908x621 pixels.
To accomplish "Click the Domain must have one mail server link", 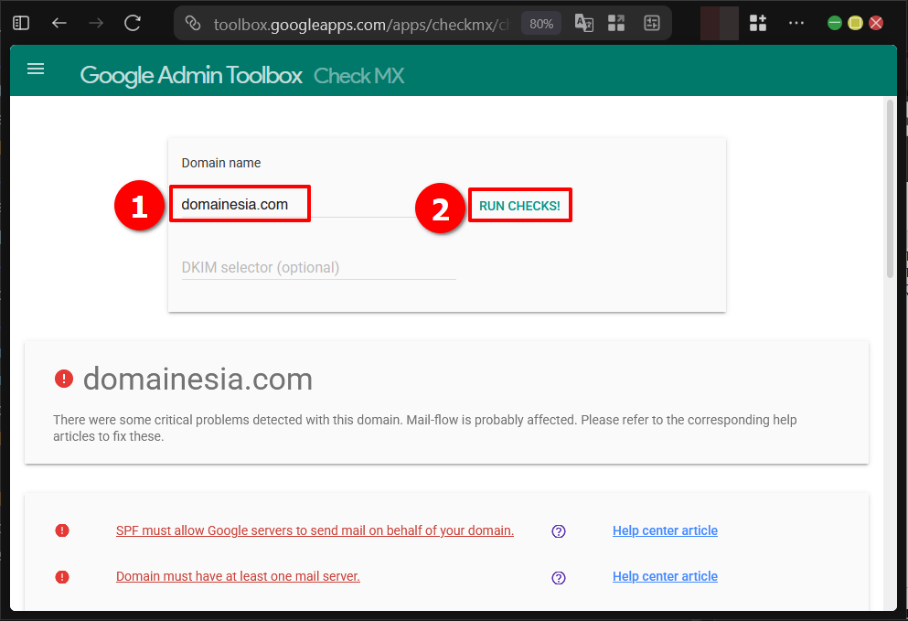I will click(238, 576).
